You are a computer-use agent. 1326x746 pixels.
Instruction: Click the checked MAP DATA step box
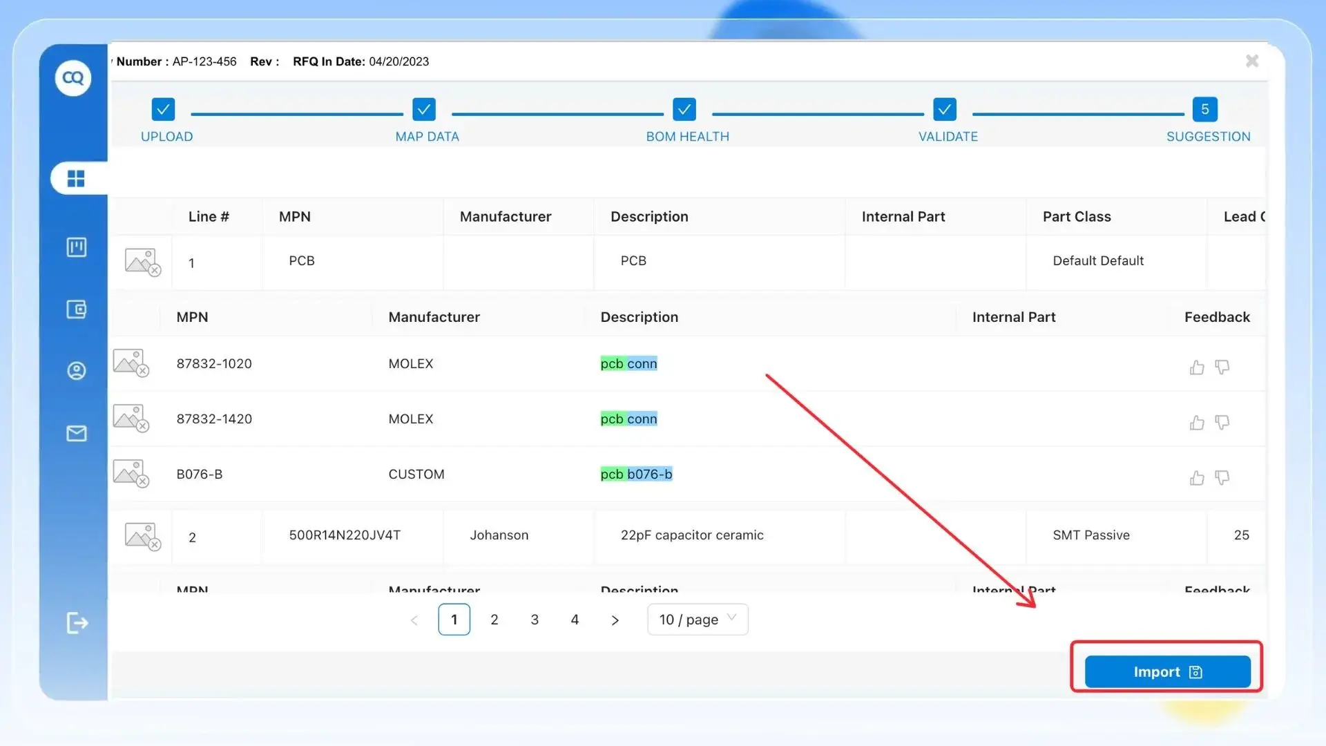(x=424, y=109)
